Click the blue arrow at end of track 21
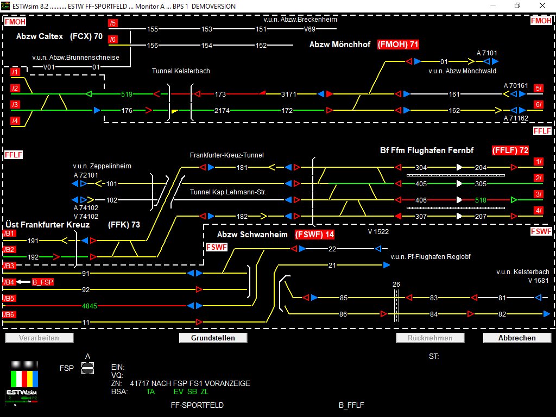This screenshot has height=417, width=556. (x=386, y=266)
